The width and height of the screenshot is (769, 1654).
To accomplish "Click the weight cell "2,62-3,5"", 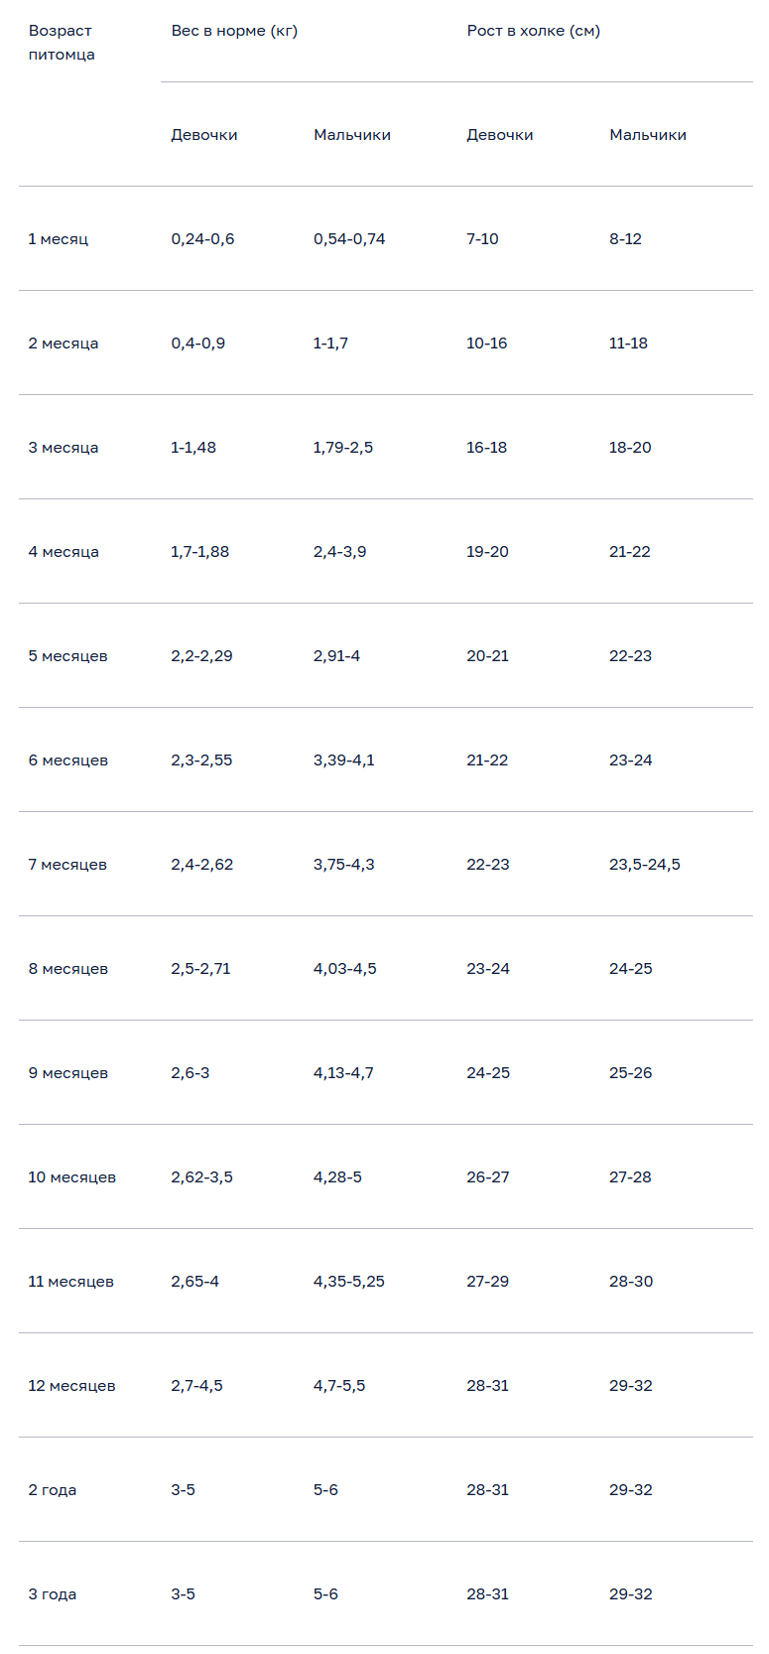I will tap(201, 1177).
